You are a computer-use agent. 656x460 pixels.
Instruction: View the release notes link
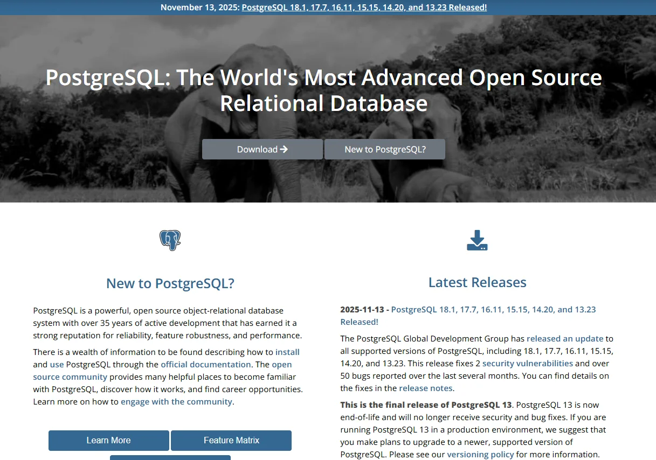pos(425,388)
